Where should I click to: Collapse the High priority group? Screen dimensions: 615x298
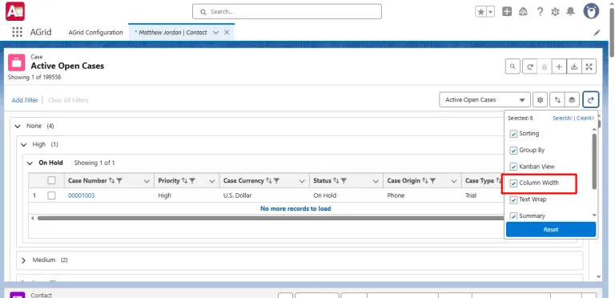[x=23, y=145]
